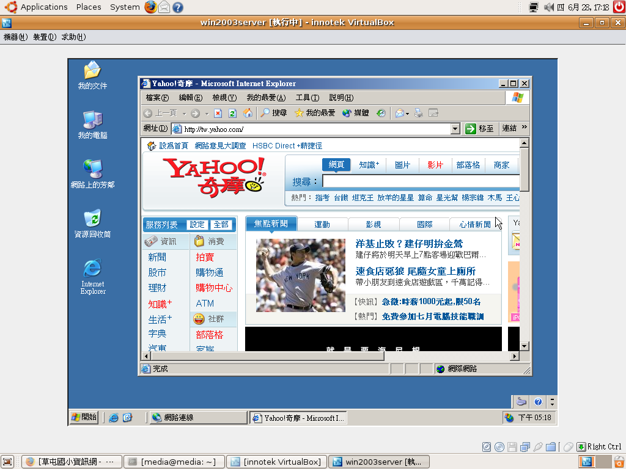Open the Tools (工具) menu in IE
The height and width of the screenshot is (469, 626).
pos(307,98)
